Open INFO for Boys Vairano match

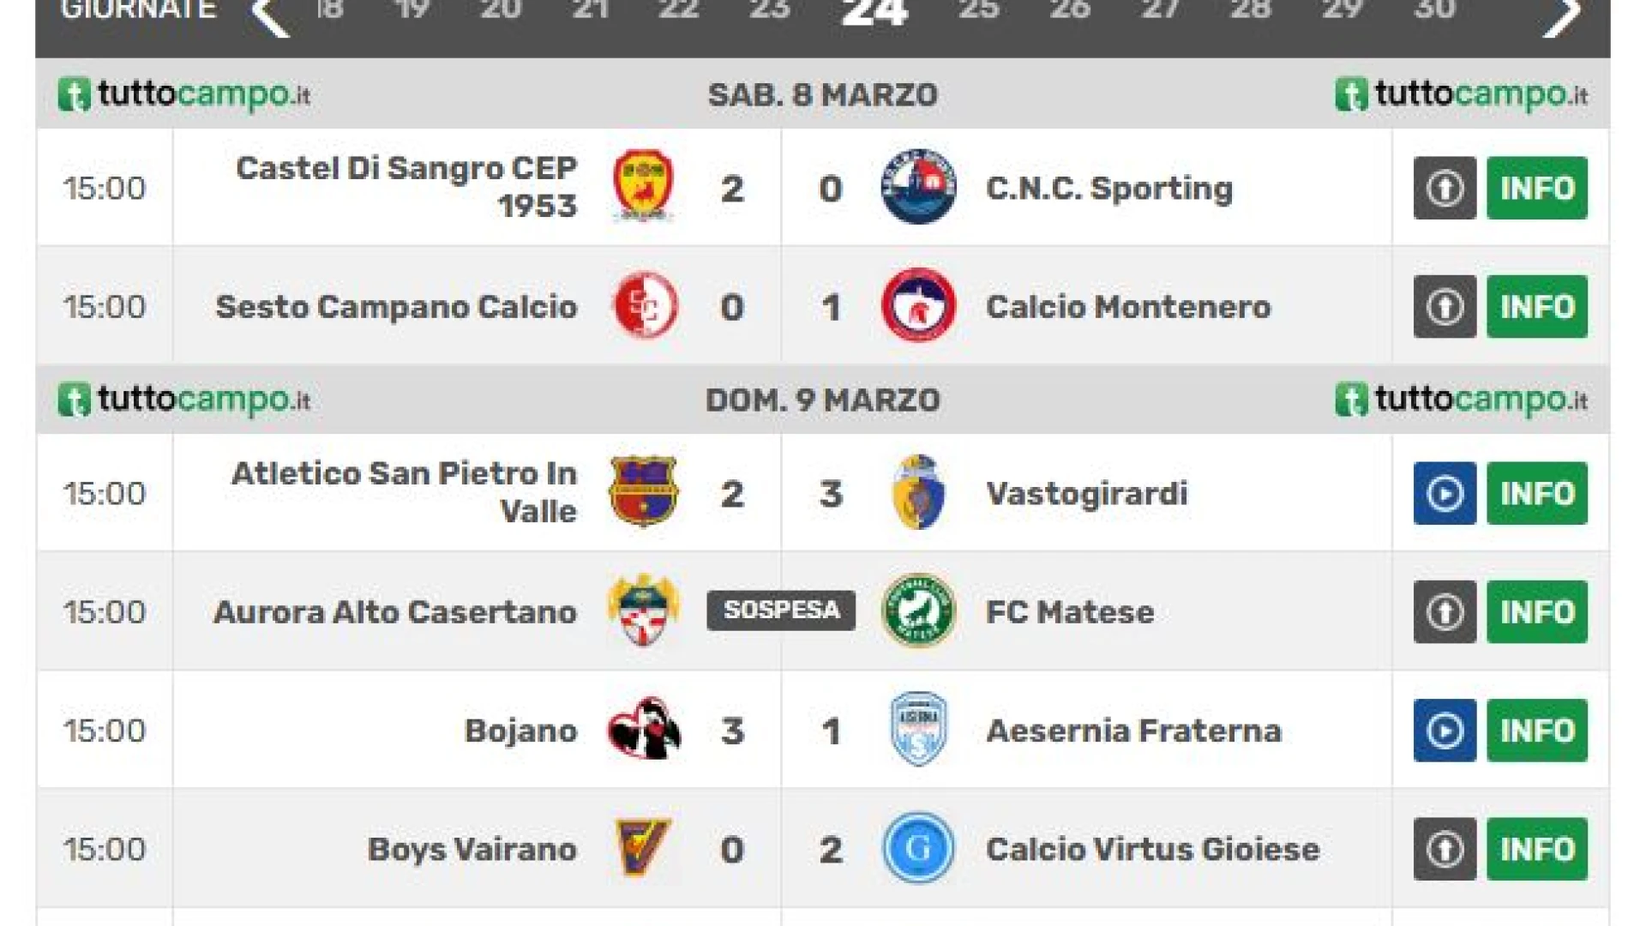tap(1537, 849)
